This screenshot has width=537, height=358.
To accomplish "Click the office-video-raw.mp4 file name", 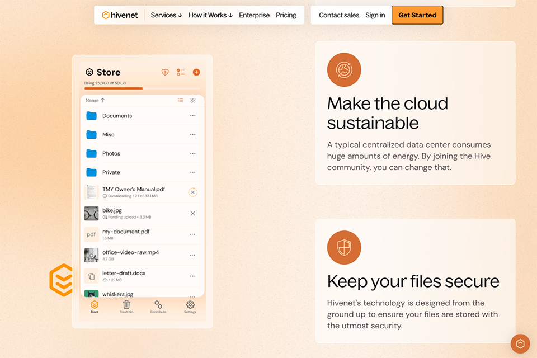I will click(130, 252).
